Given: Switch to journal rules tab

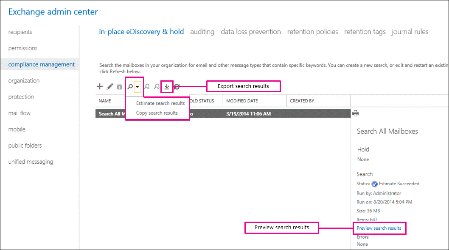Looking at the screenshot, I should click(x=410, y=32).
